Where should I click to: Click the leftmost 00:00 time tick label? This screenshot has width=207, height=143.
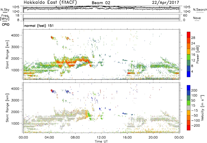tap(23, 138)
